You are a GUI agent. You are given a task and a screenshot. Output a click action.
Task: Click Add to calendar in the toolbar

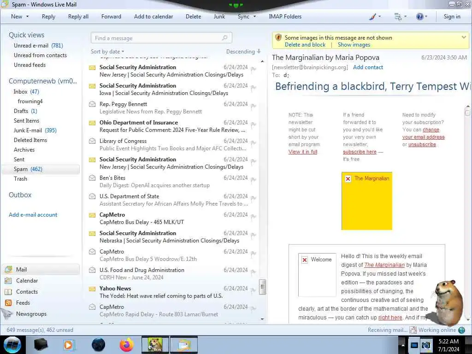pos(153,17)
